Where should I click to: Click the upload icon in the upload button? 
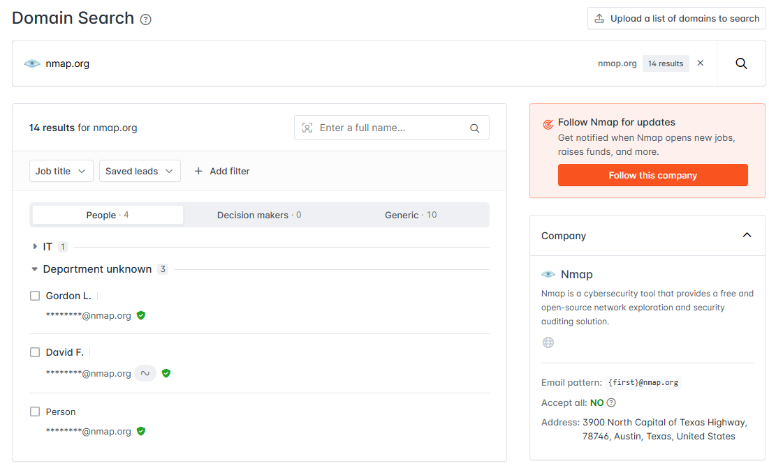[x=599, y=19]
